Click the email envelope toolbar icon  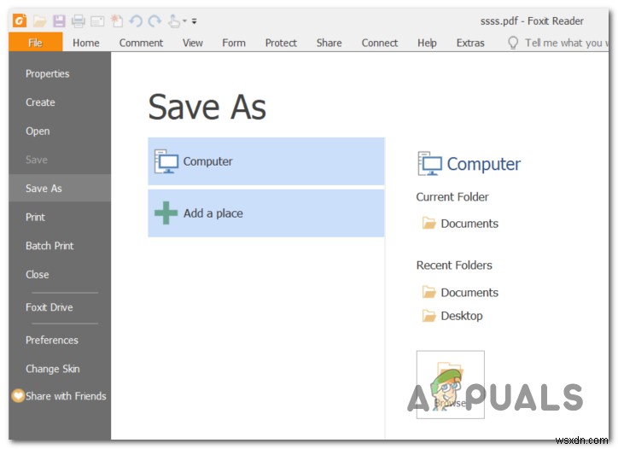pyautogui.click(x=97, y=20)
